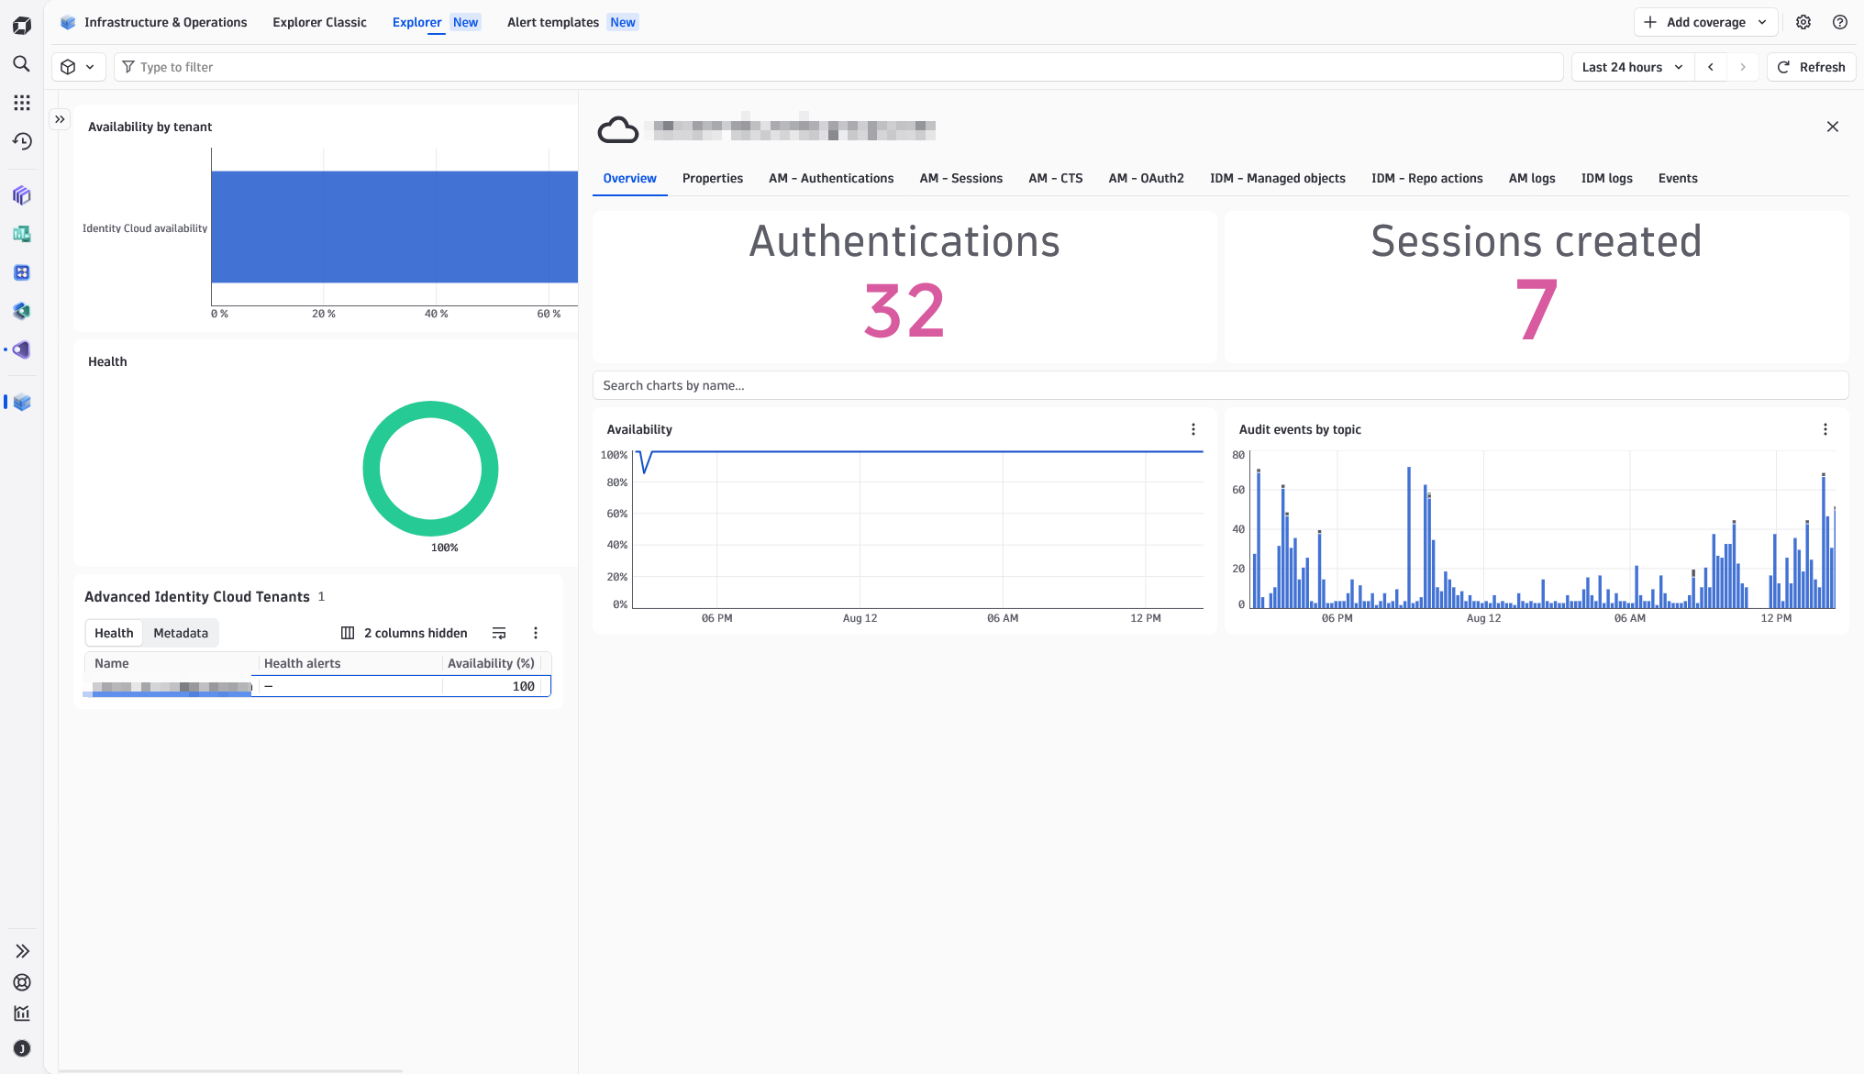Click the Refresh button
The image size is (1864, 1074).
coord(1811,67)
